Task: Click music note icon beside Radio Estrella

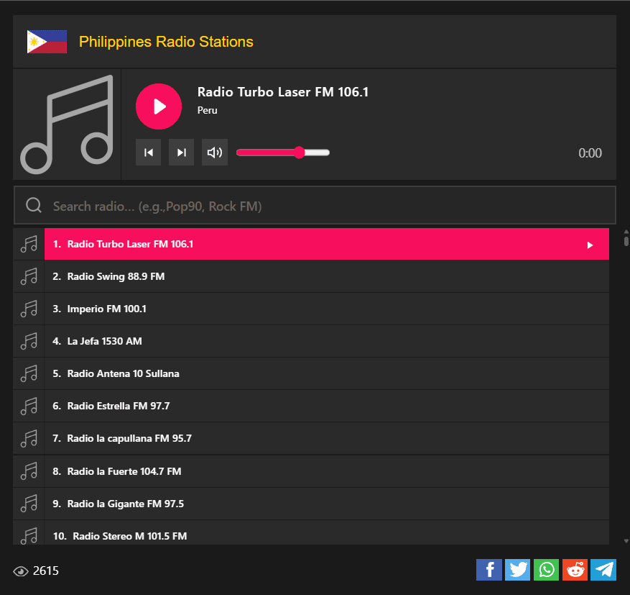Action: click(x=29, y=406)
